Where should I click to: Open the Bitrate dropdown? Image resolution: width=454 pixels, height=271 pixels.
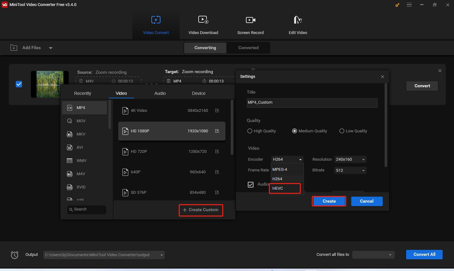[x=350, y=170]
